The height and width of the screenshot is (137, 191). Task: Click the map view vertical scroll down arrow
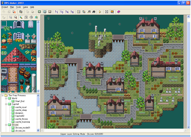pyautogui.click(x=189, y=127)
